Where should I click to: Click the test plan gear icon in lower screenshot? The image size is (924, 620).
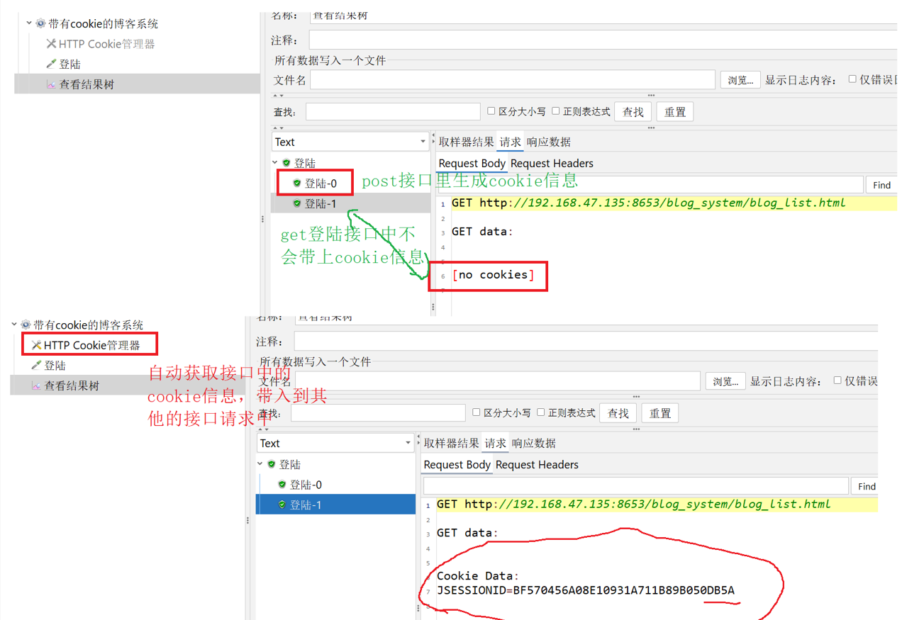(x=26, y=325)
